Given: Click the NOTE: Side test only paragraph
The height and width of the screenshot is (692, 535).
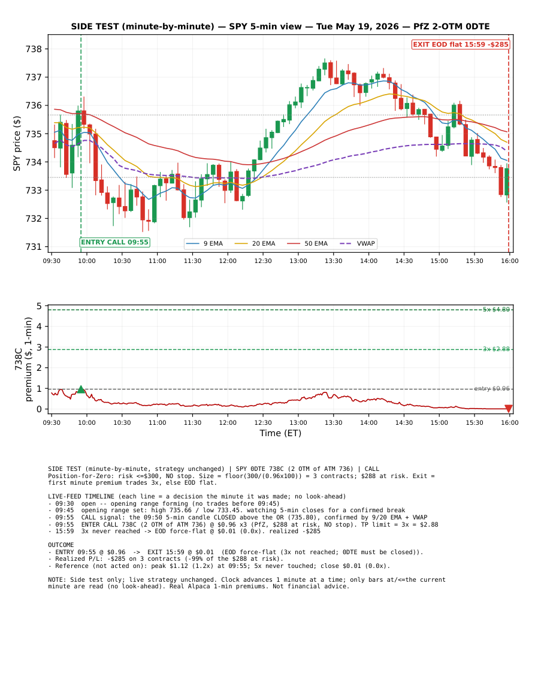Looking at the screenshot, I should click(x=247, y=583).
